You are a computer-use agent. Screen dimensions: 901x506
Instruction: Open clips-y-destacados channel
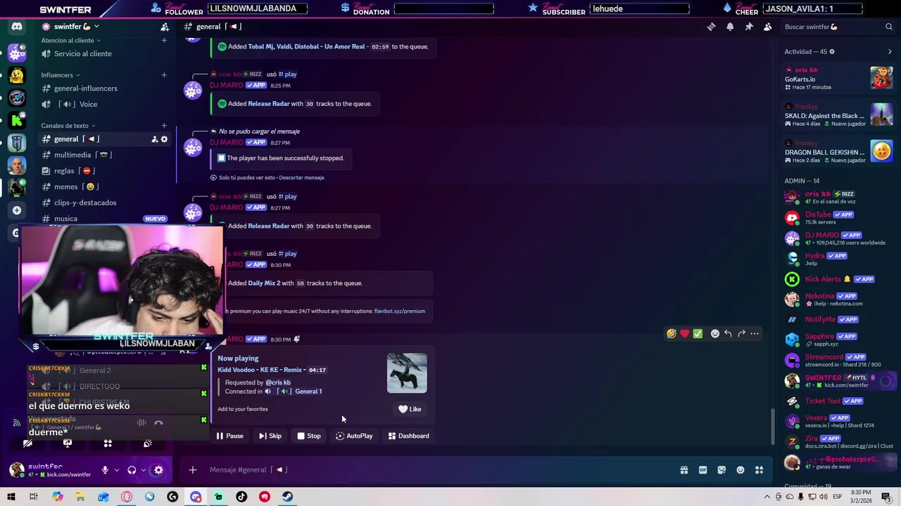tap(103, 203)
